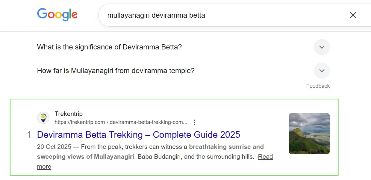
Task: Click the Trekentrip site favicon
Action: (43, 118)
